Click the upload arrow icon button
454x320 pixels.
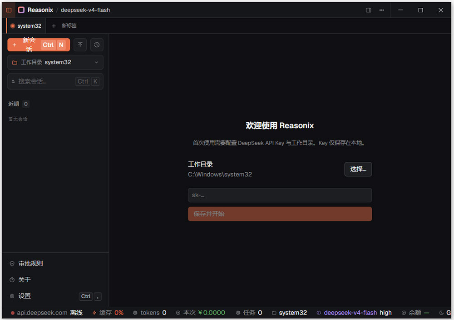click(80, 45)
